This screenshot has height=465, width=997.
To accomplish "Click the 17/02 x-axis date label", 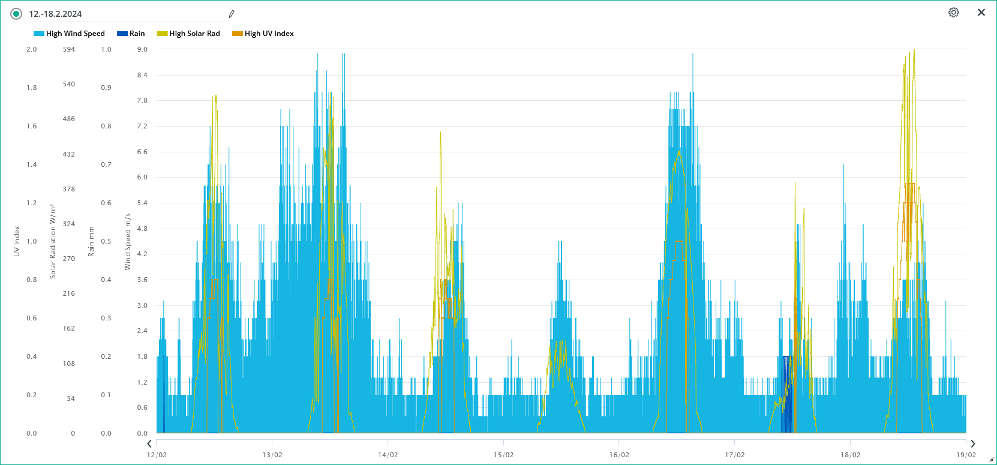I will tap(735, 455).
